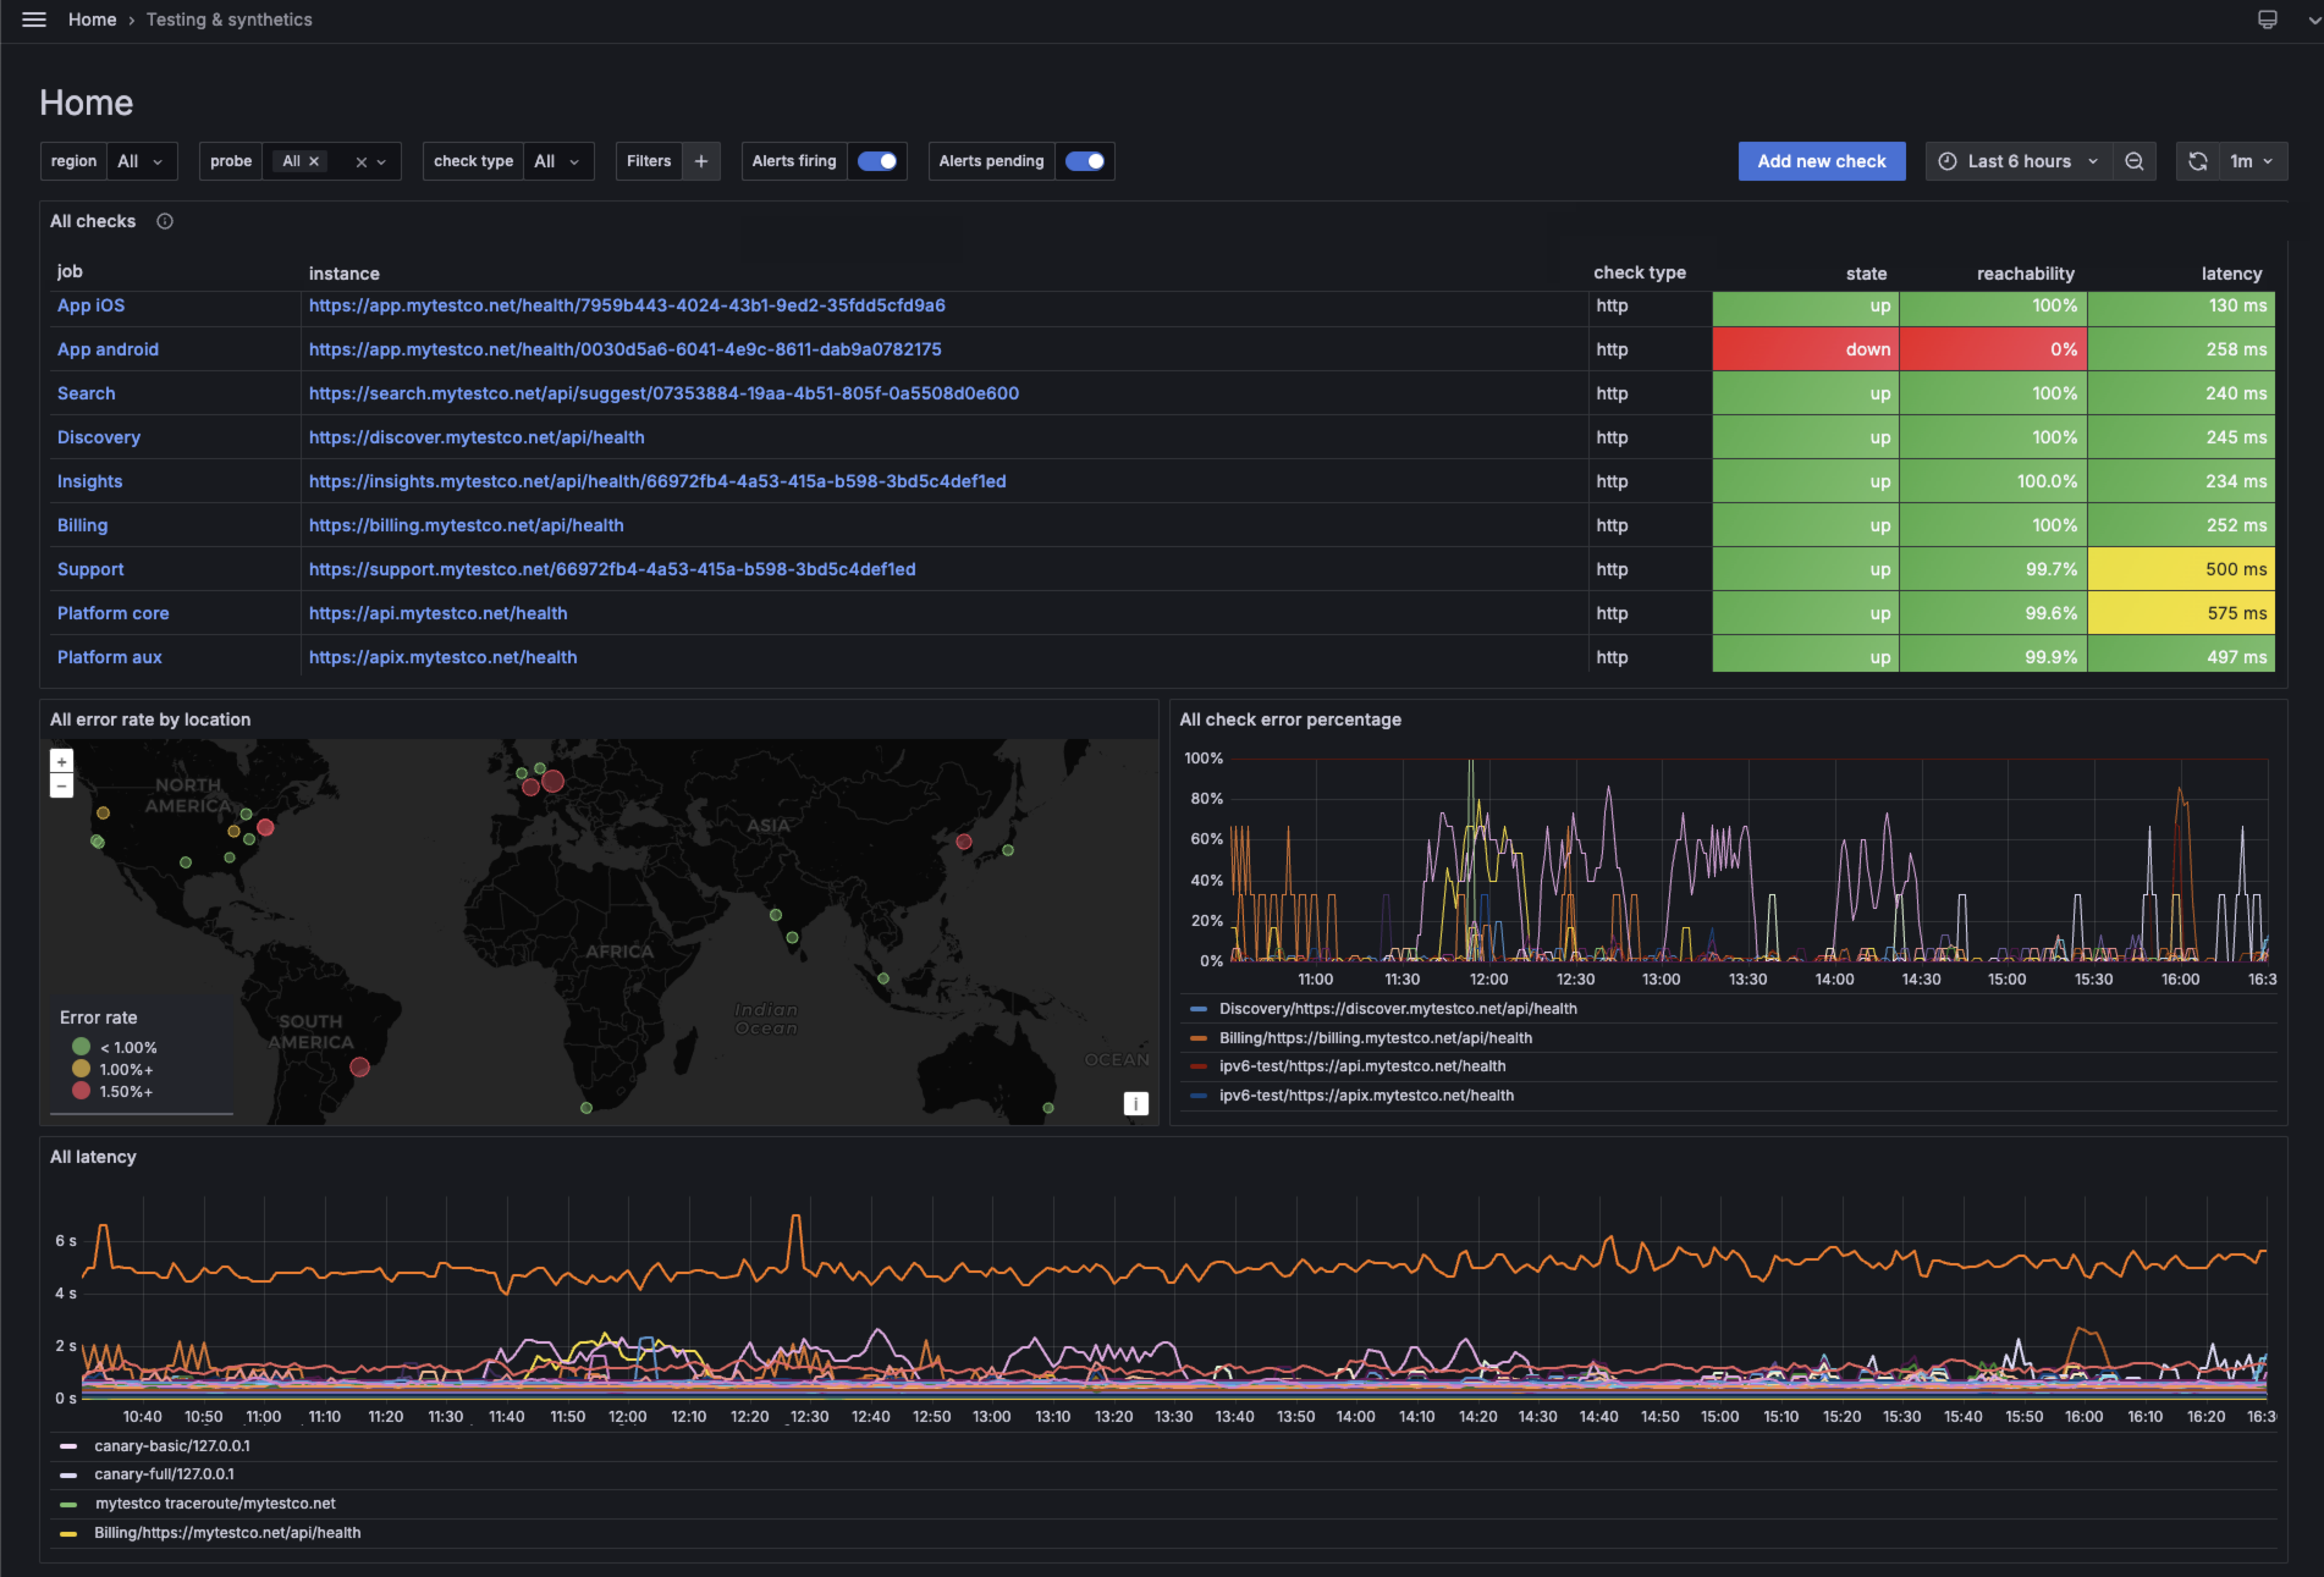This screenshot has height=1577, width=2324.
Task: Click the clock icon on the time picker
Action: [x=1948, y=161]
